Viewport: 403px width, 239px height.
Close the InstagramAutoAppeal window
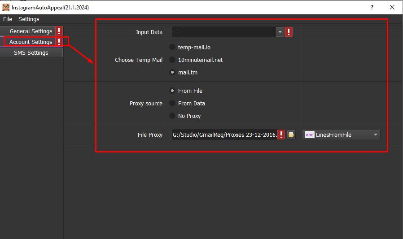tap(392, 7)
